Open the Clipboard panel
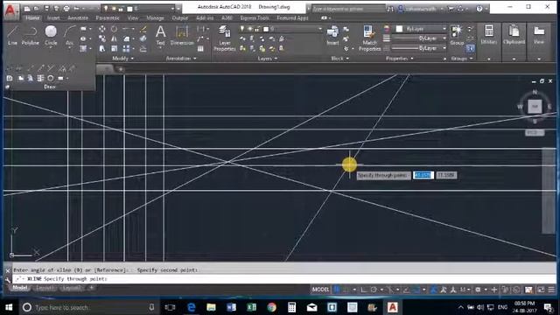This screenshot has width=560, height=315. [x=514, y=35]
